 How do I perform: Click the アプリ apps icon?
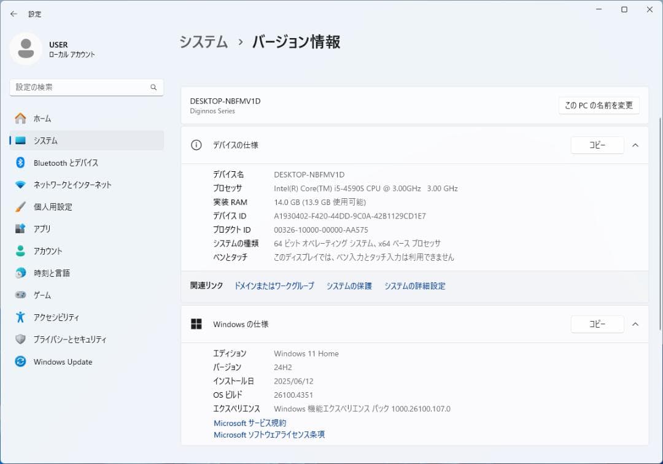(x=20, y=228)
